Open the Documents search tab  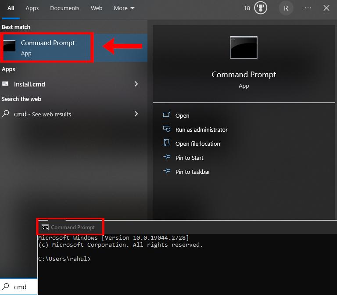point(65,8)
